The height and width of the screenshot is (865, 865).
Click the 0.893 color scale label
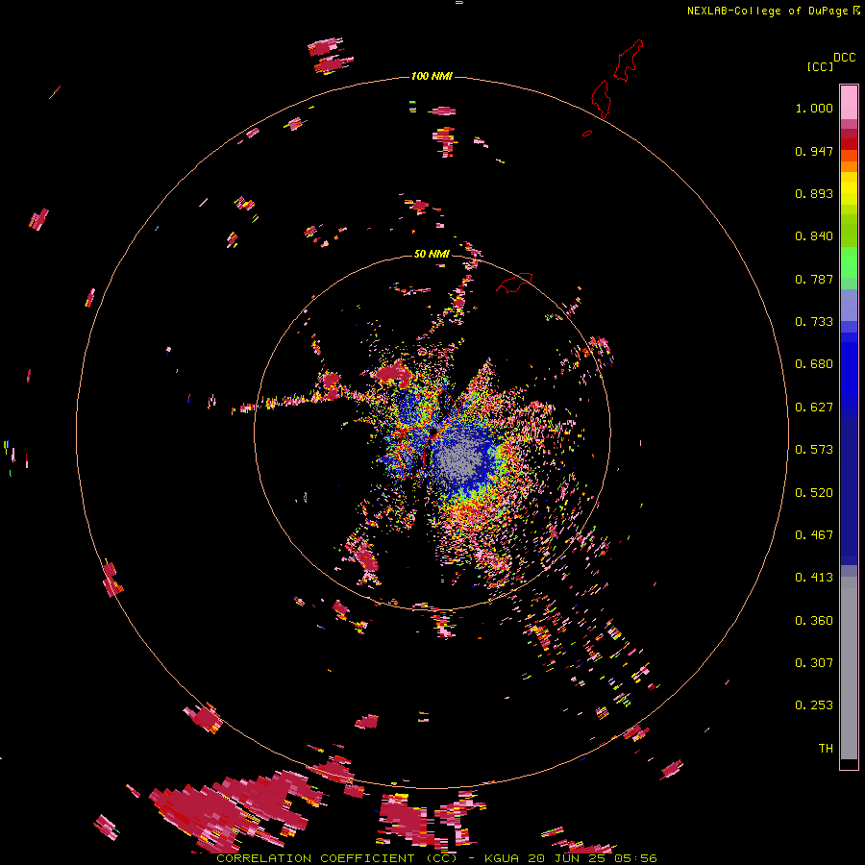[x=814, y=193]
